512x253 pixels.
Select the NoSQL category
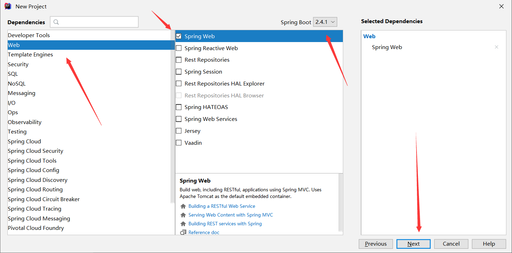89,83
